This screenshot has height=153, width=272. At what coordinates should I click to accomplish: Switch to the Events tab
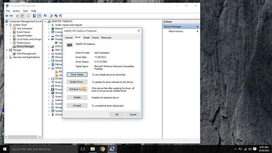pyautogui.click(x=95, y=38)
